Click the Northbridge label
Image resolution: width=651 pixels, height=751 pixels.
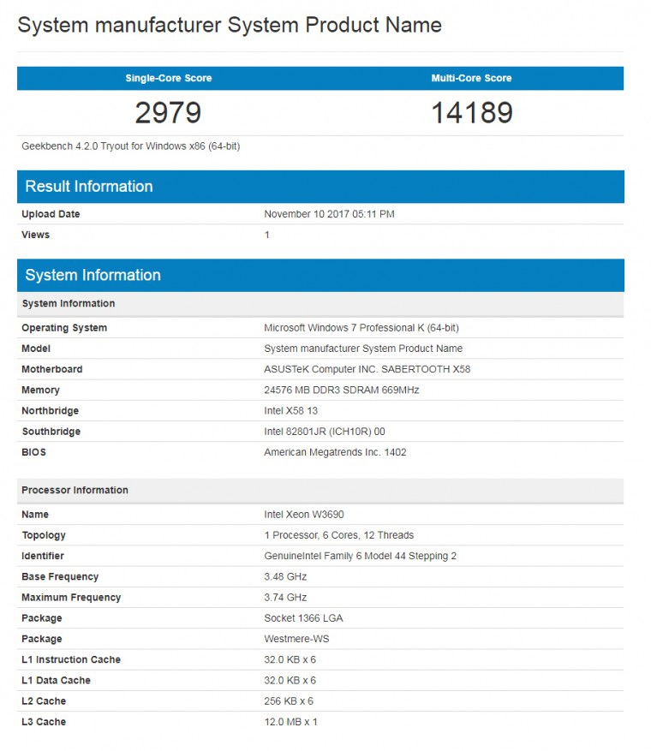pos(50,410)
